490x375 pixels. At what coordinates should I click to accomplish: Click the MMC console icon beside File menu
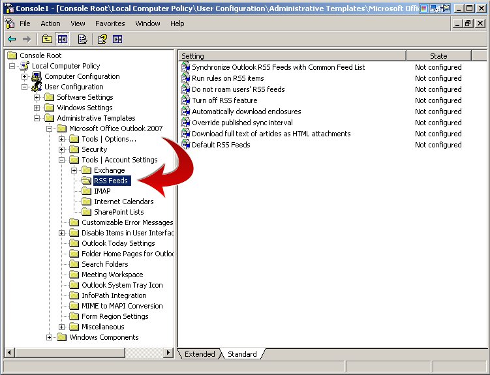(x=10, y=23)
